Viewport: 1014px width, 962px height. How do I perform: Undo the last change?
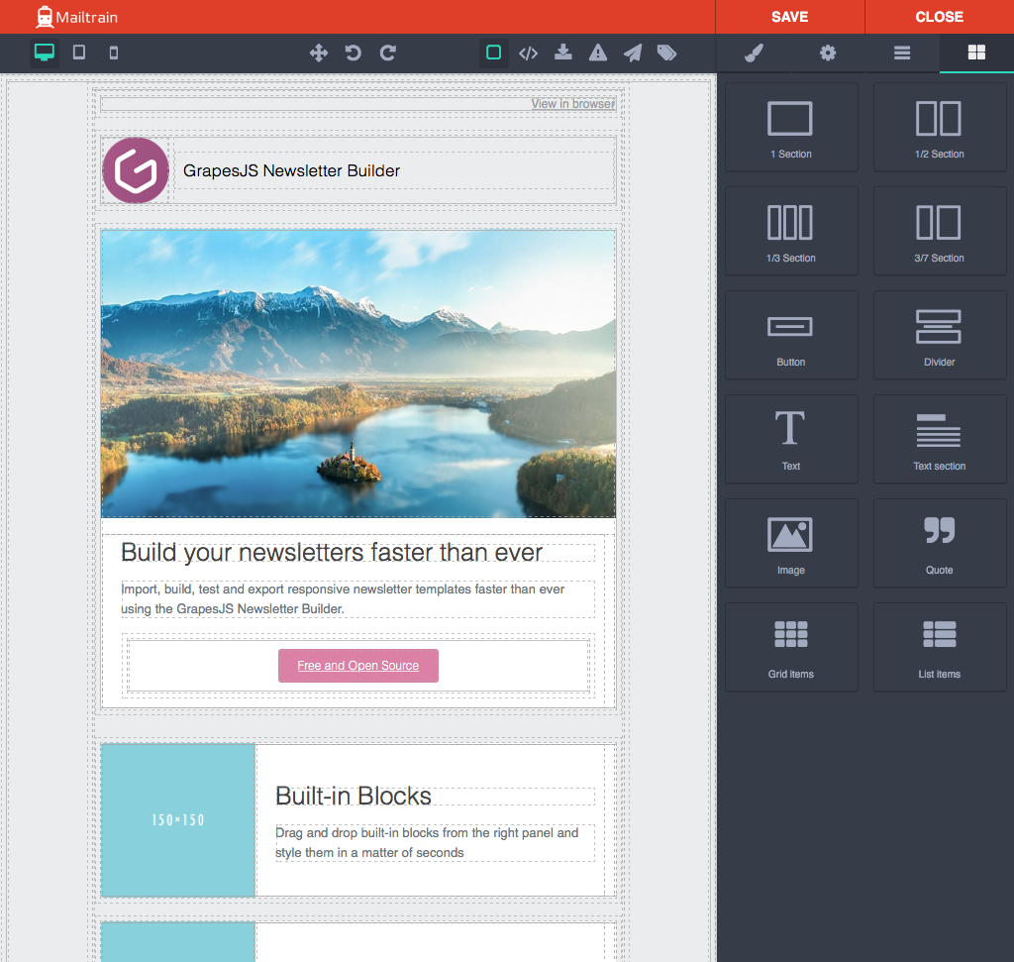353,53
